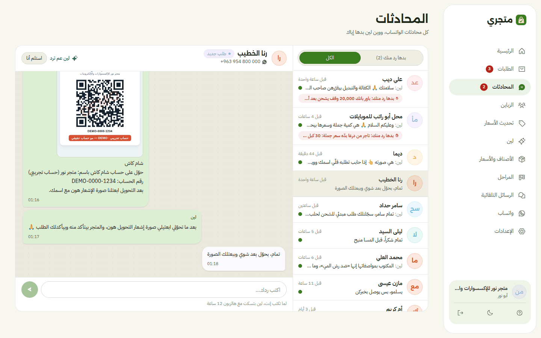Screen dimensions: 541x338
Task: Open ليلى السيد conversation
Action: (360, 235)
